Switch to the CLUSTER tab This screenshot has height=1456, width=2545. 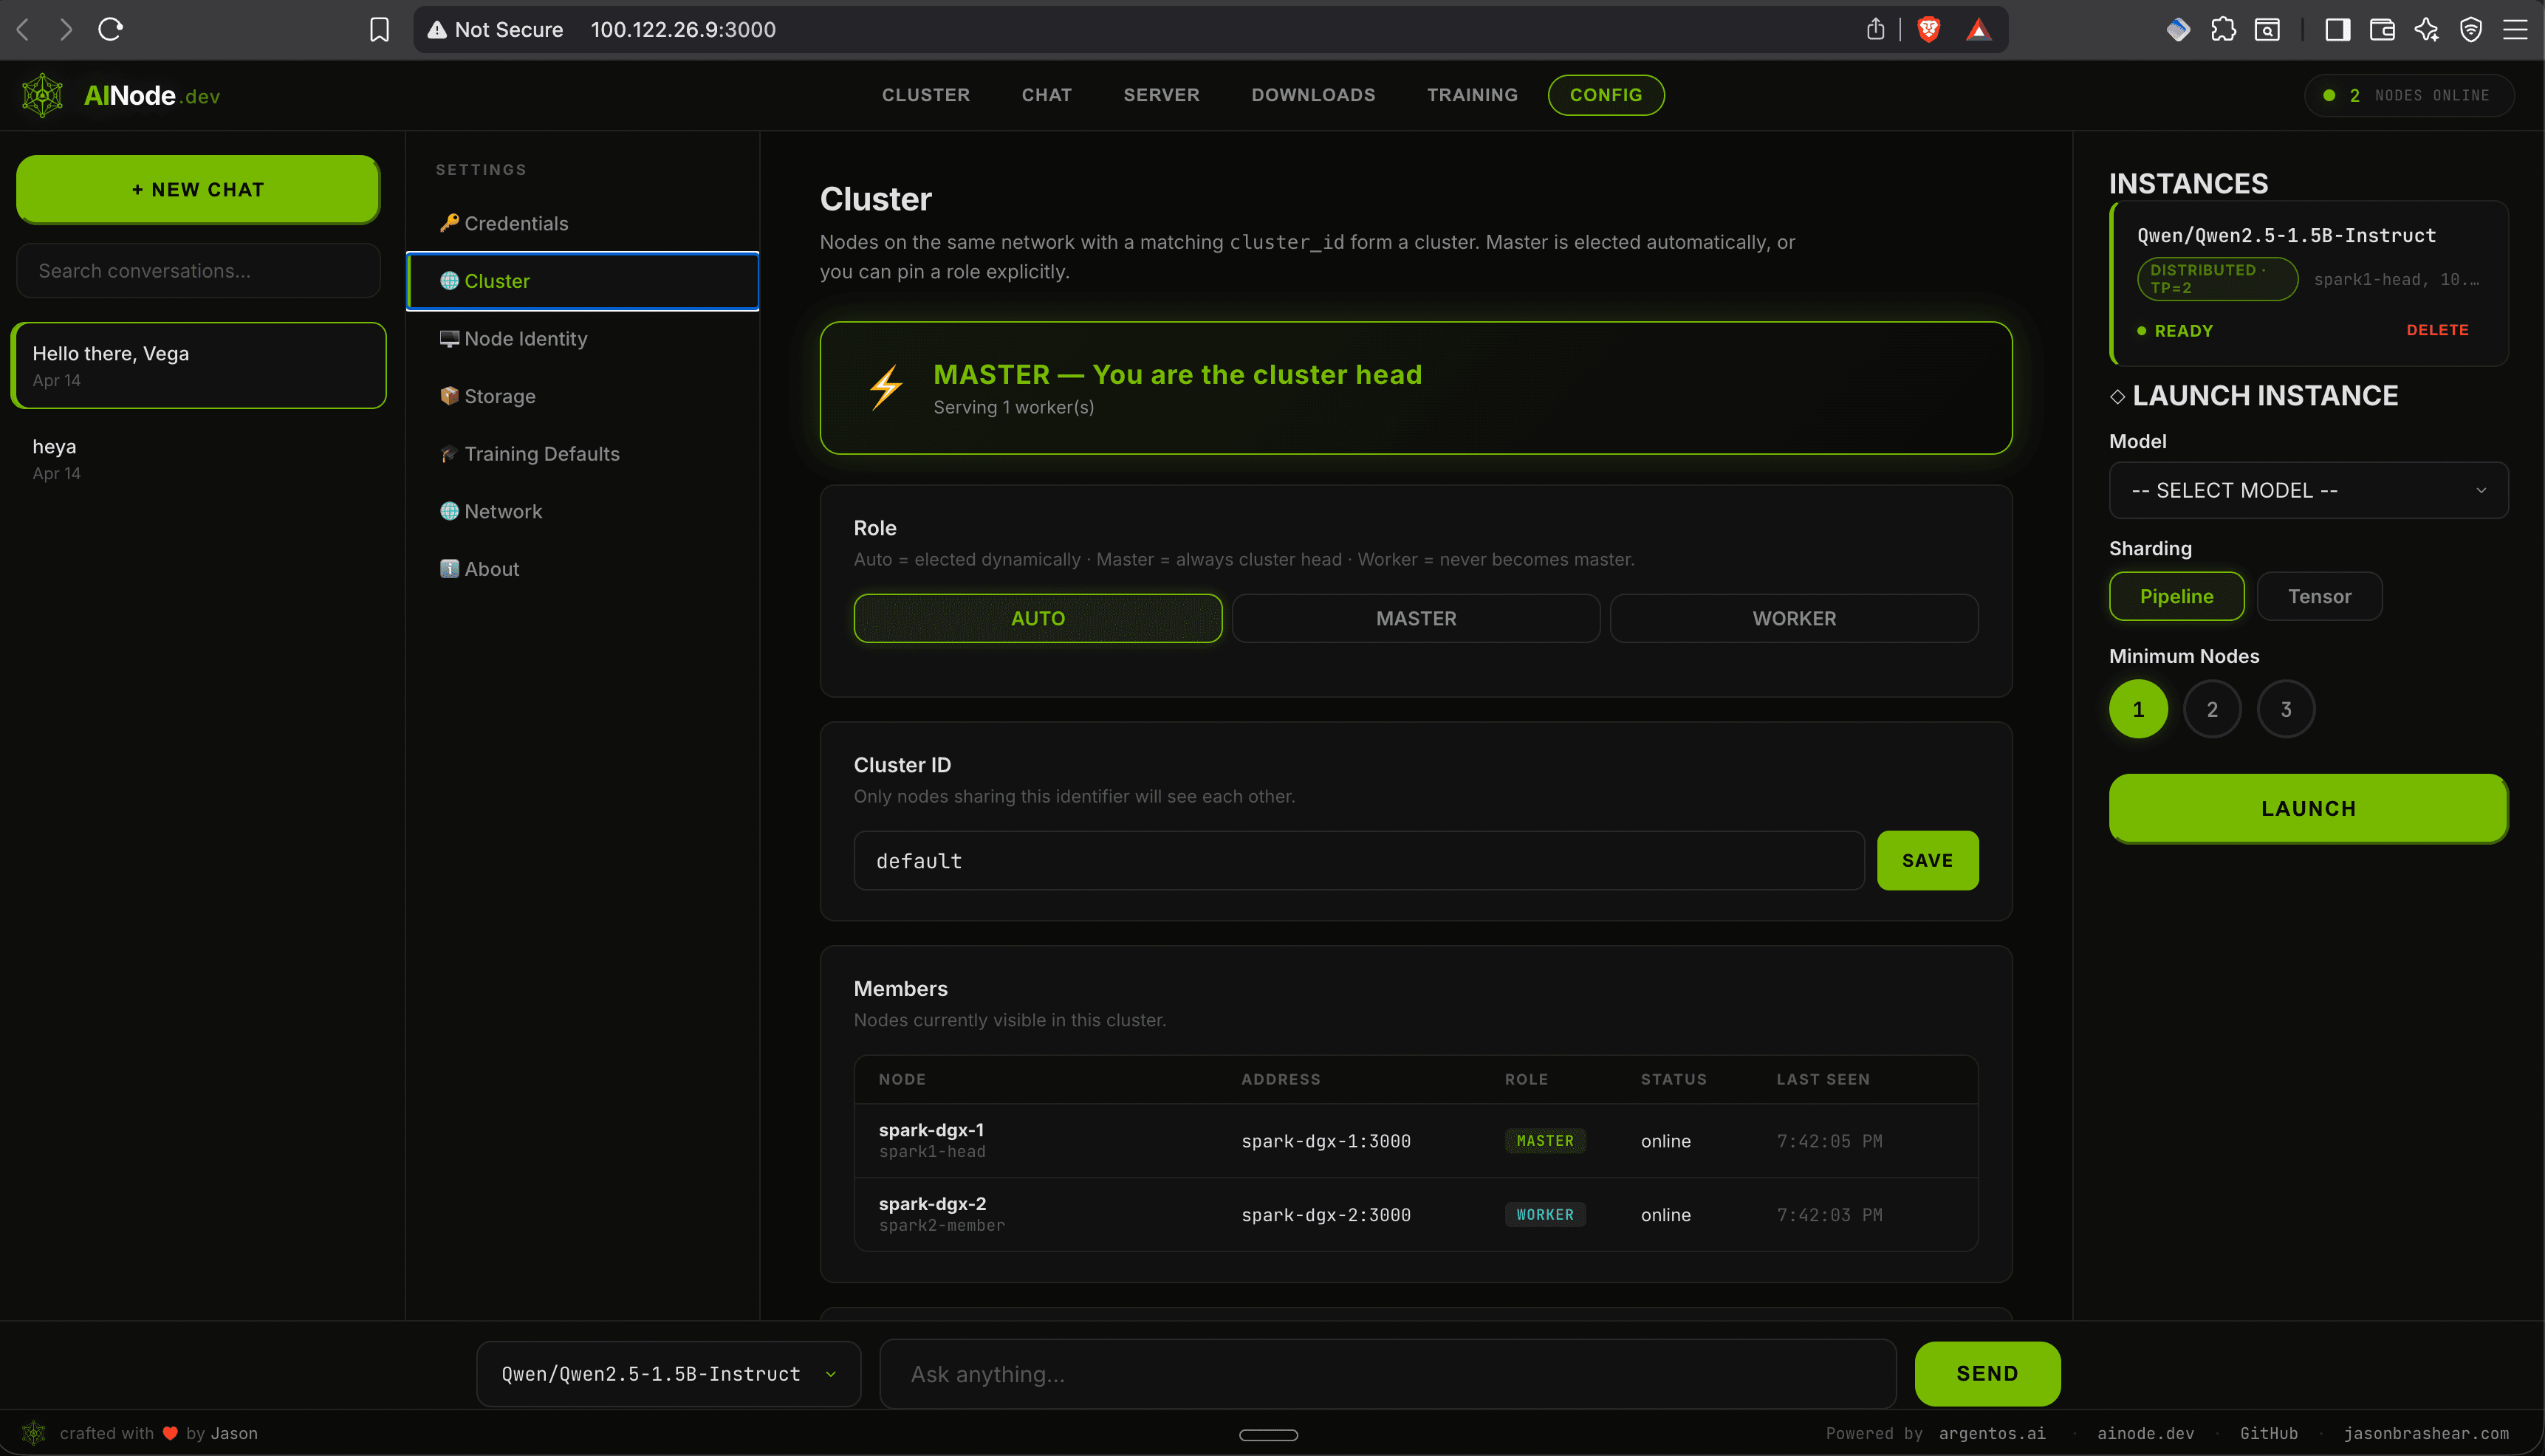click(925, 95)
